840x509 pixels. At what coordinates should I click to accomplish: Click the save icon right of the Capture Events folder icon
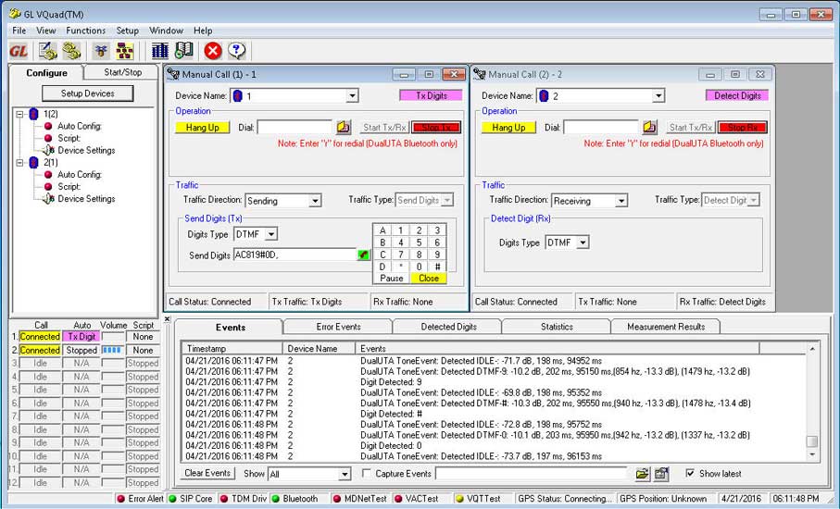(x=661, y=474)
